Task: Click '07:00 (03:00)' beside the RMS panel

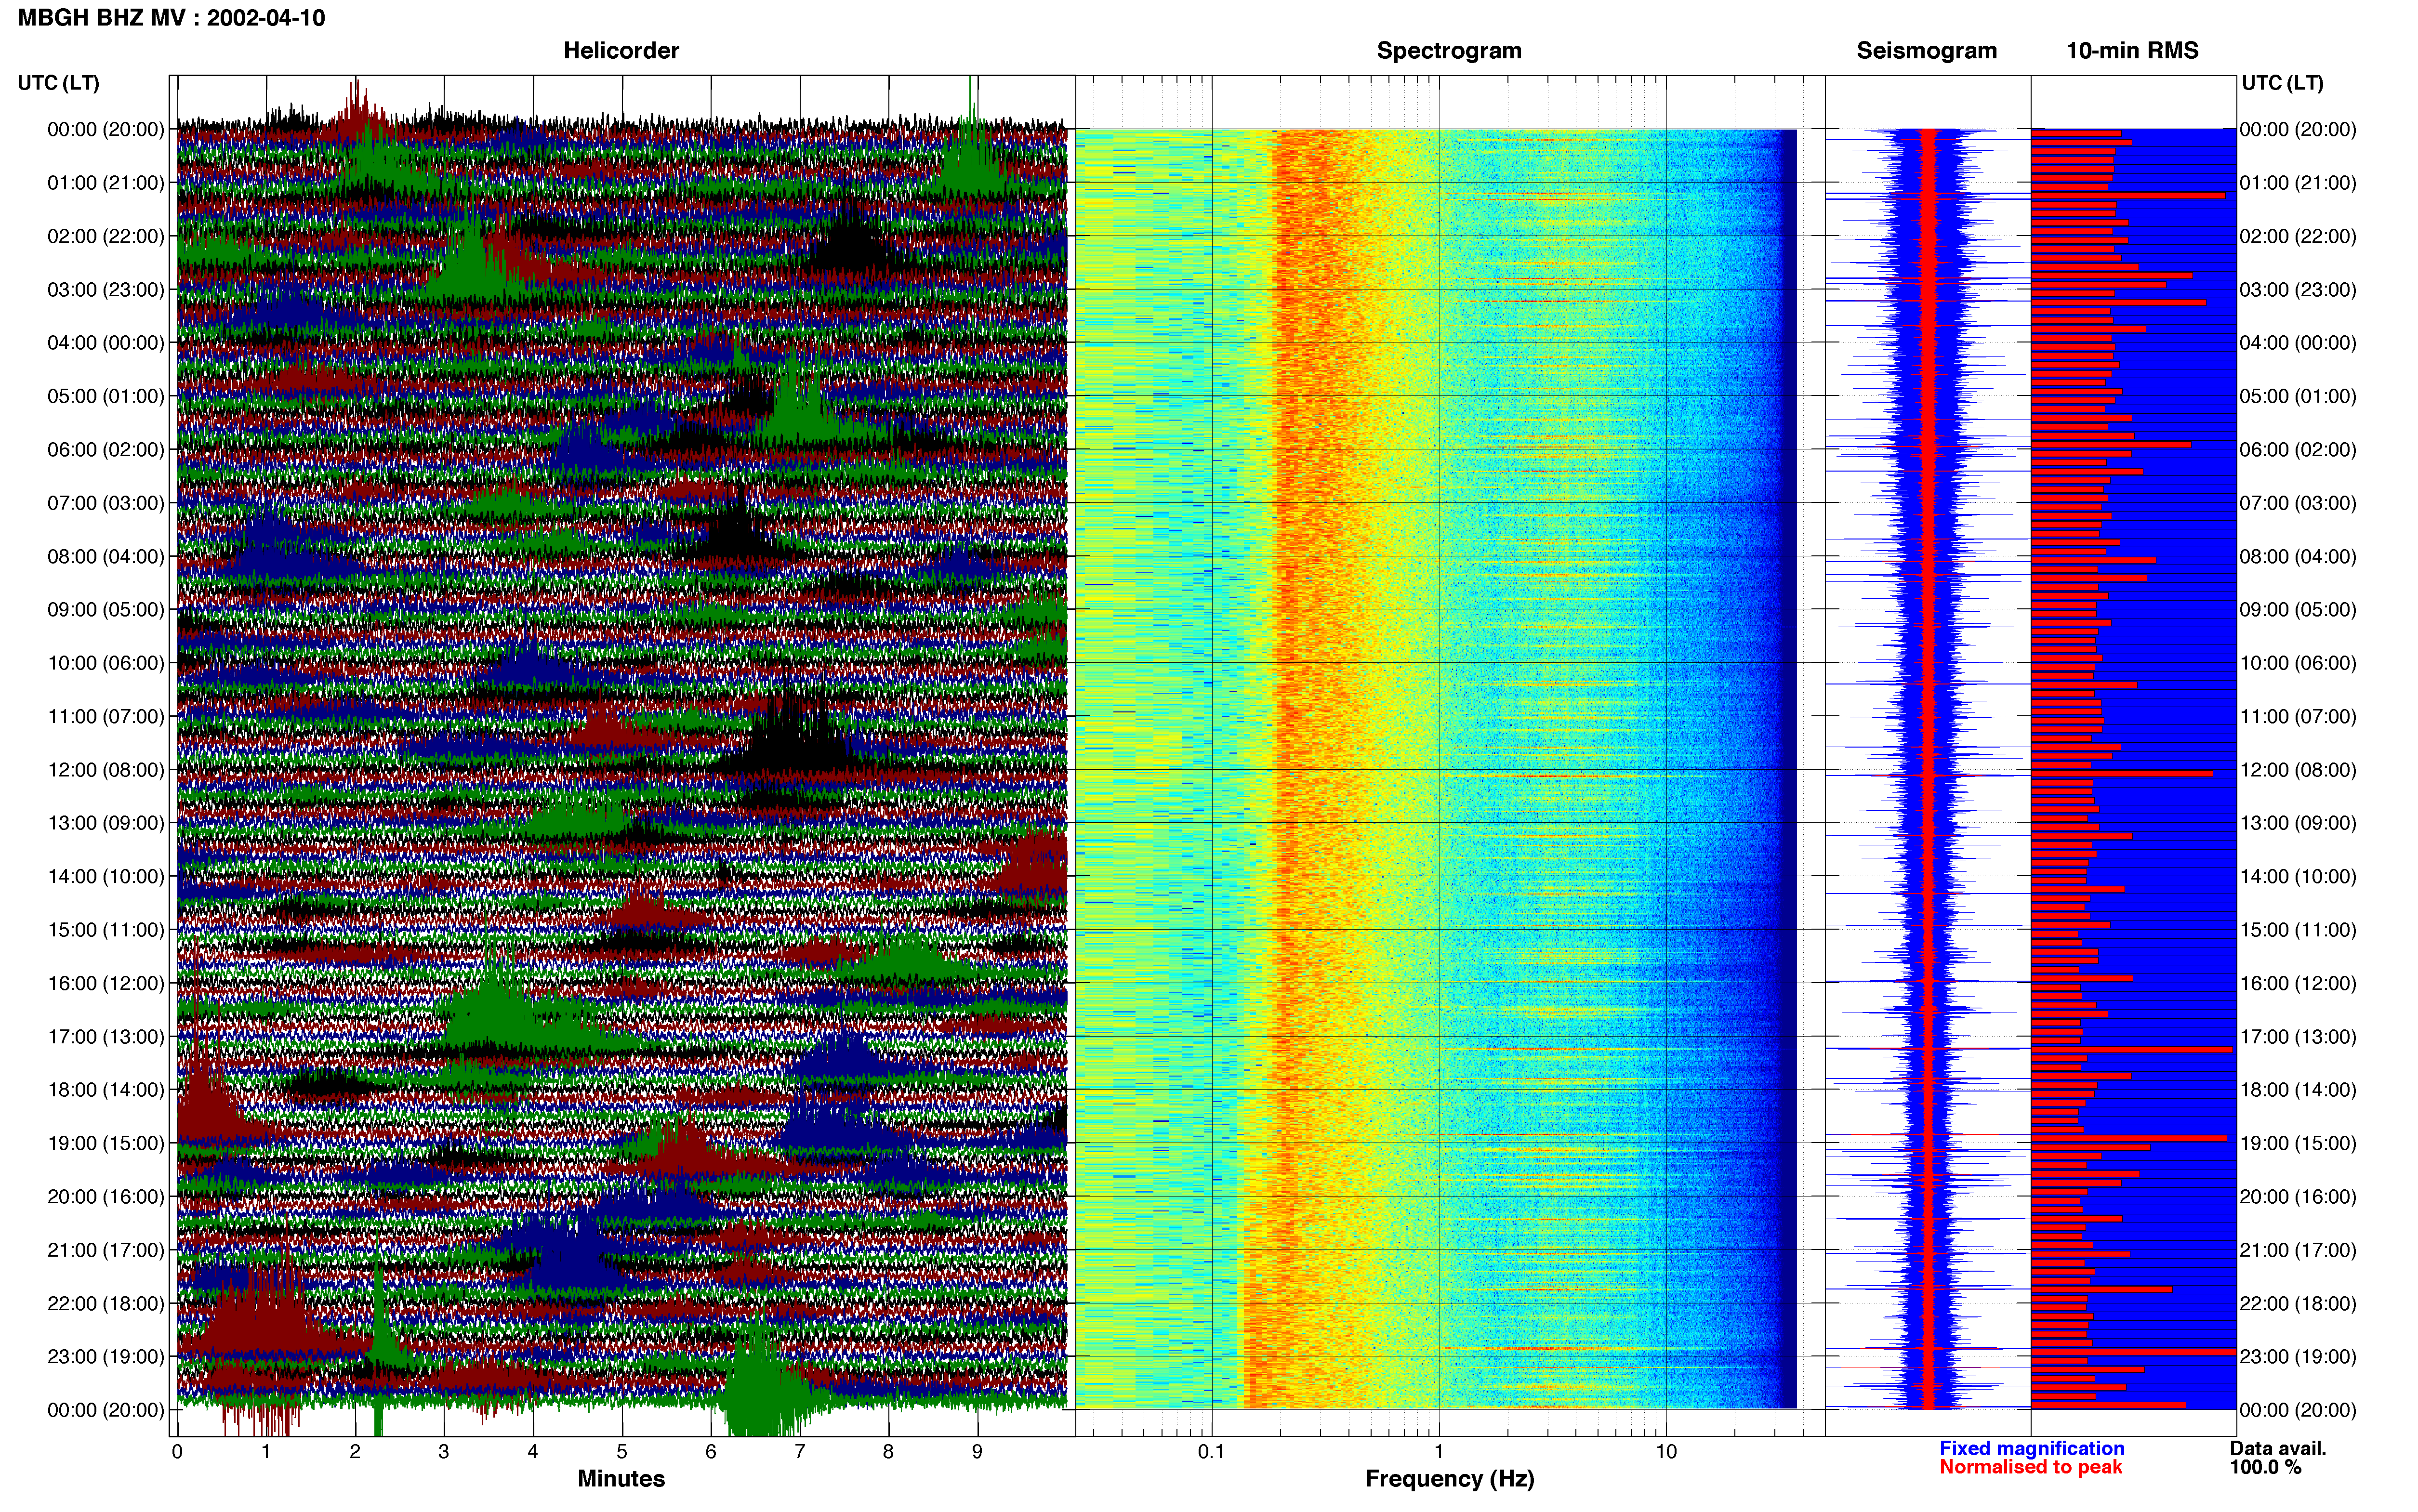Action: (2298, 503)
